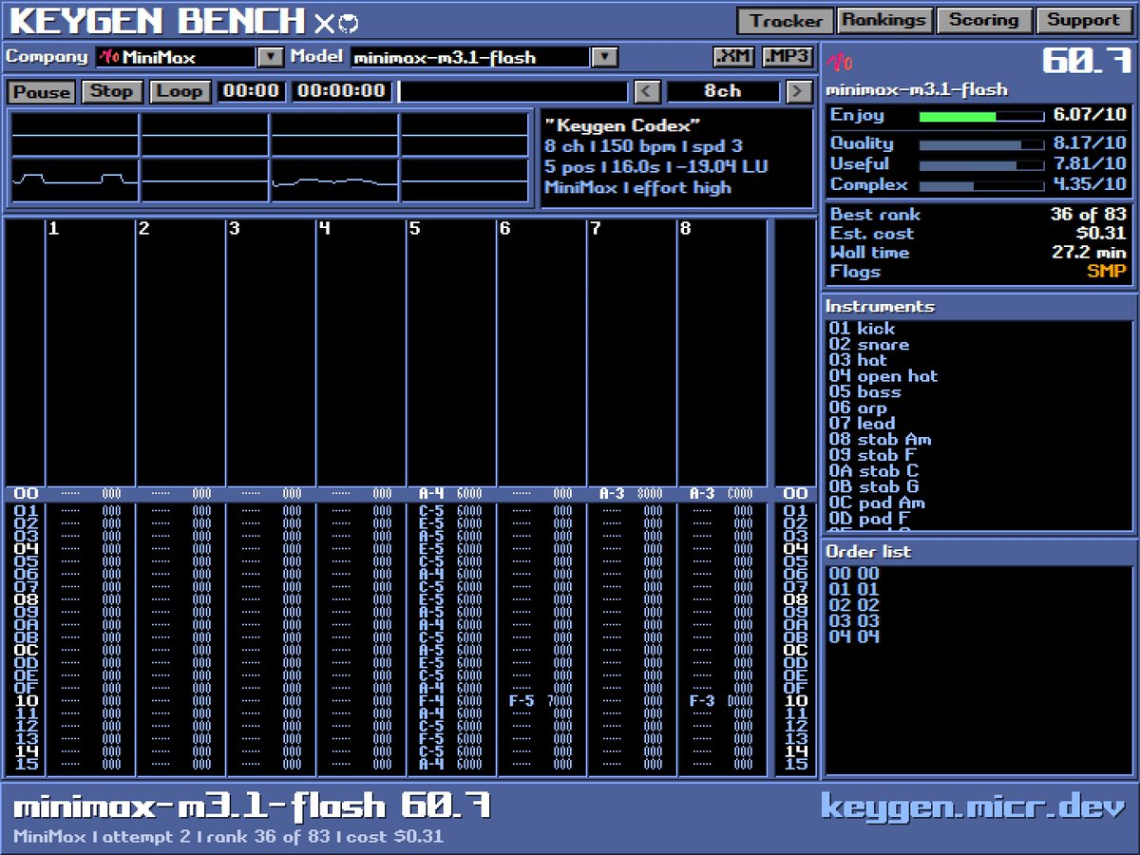Click the previous channel-count arrow
Image resolution: width=1140 pixels, height=855 pixels.
(x=647, y=91)
